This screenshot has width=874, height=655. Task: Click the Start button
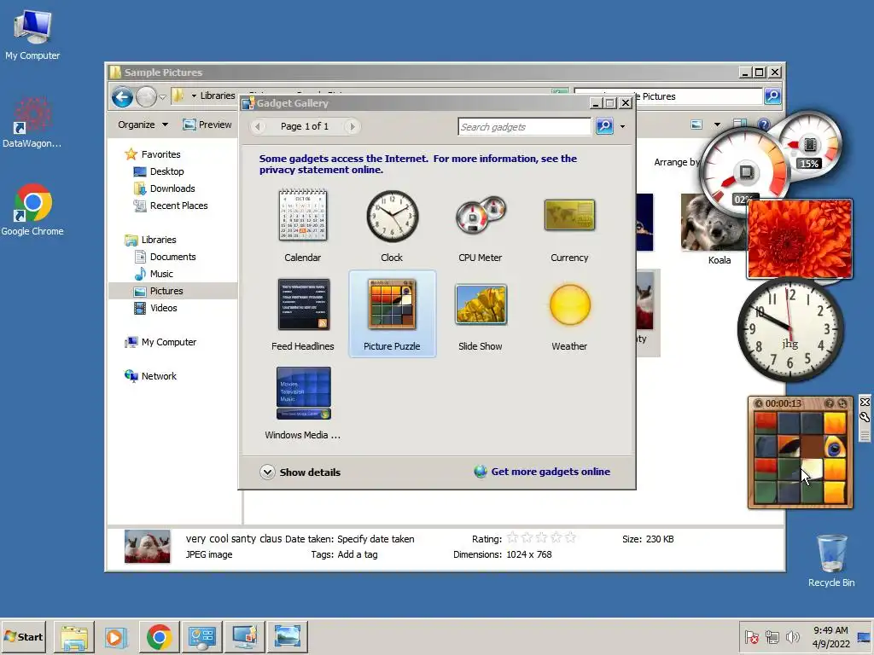(23, 636)
